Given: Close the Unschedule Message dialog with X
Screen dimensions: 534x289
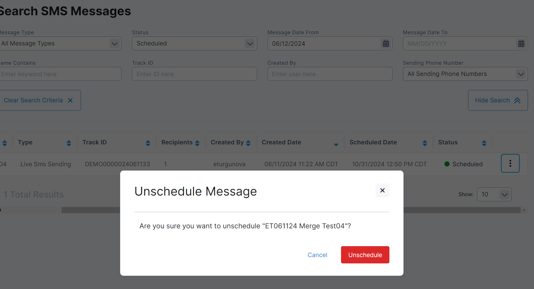Looking at the screenshot, I should coord(382,190).
